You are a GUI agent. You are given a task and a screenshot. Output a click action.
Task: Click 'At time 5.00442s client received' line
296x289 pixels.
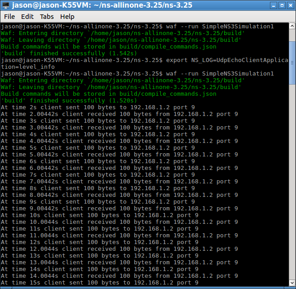coord(119,155)
